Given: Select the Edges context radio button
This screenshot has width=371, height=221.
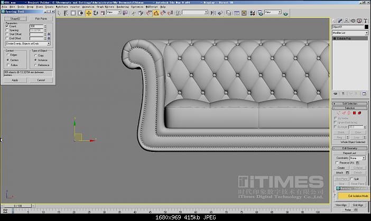Looking at the screenshot, I should click(8, 55).
